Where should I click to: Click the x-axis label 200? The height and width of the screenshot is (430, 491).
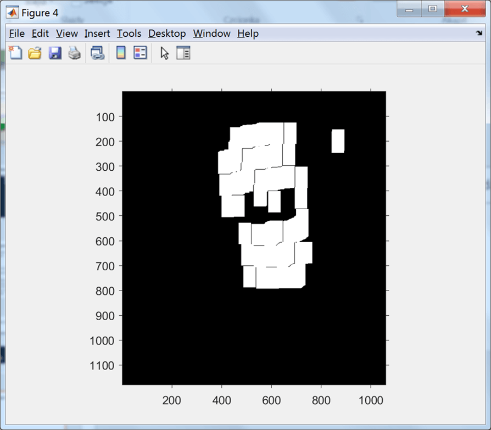click(171, 400)
